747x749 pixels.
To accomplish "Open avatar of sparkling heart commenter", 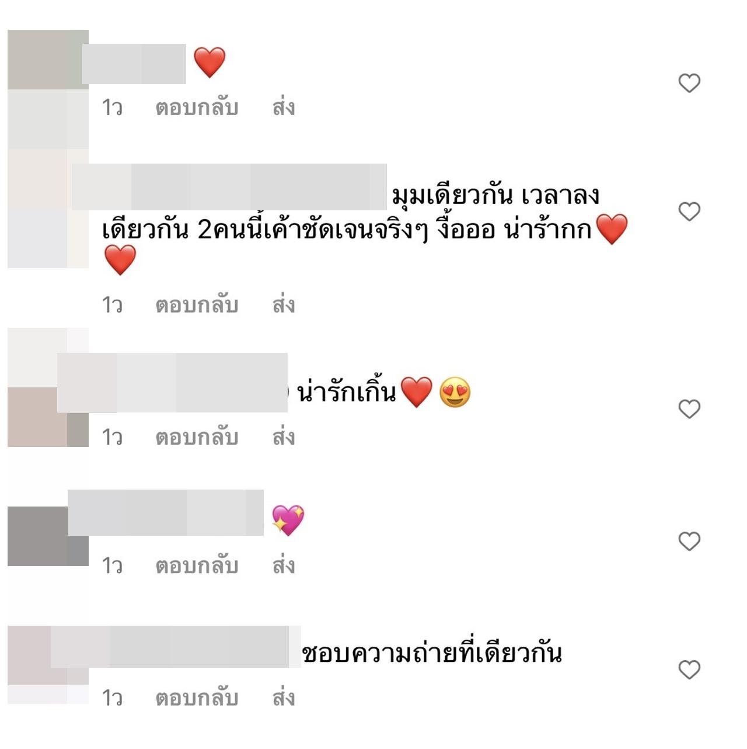I will [48, 536].
